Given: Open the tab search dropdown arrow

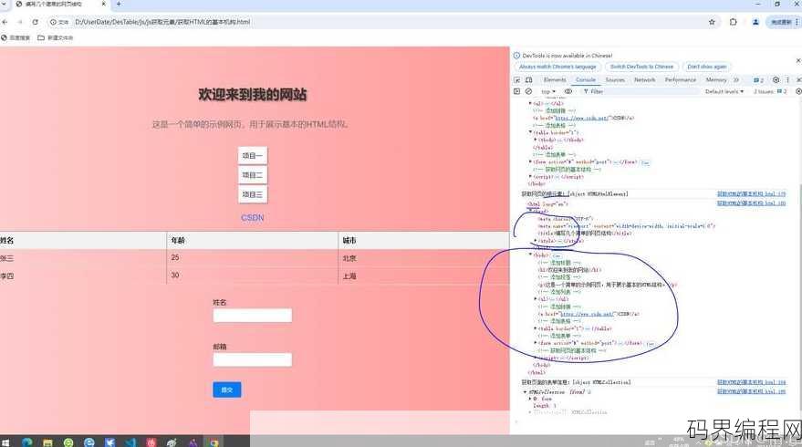Looking at the screenshot, I should pos(5,4).
